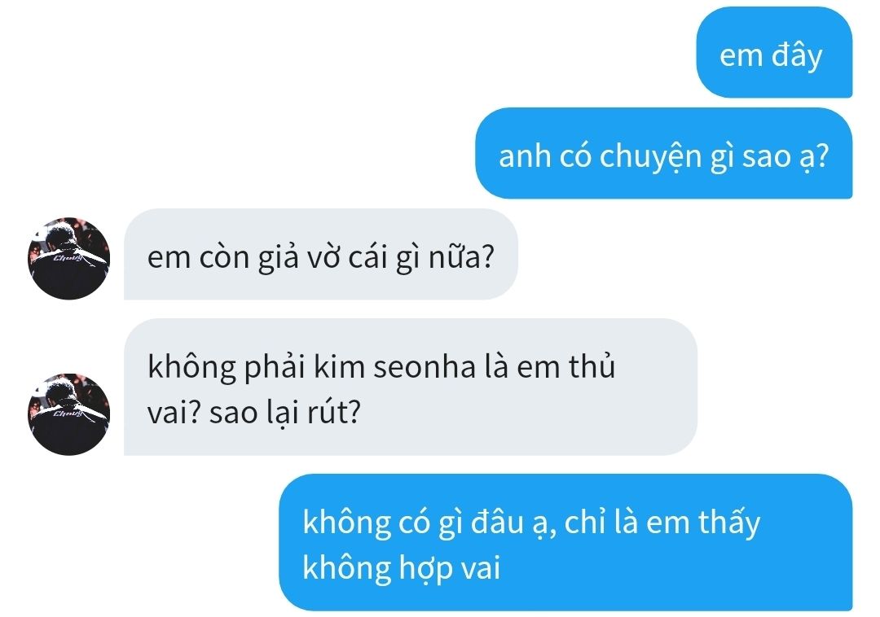Select received message "em còn giả vờ cái gì nữa?"
The height and width of the screenshot is (617, 880).
tap(320, 255)
